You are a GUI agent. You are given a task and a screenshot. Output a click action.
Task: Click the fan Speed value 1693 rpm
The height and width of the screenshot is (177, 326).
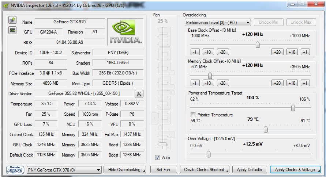click(x=90, y=114)
